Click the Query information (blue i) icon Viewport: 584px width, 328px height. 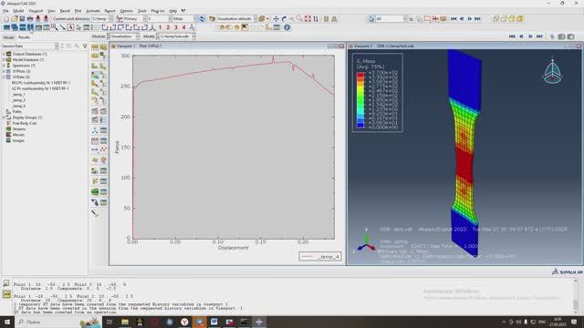[287, 27]
